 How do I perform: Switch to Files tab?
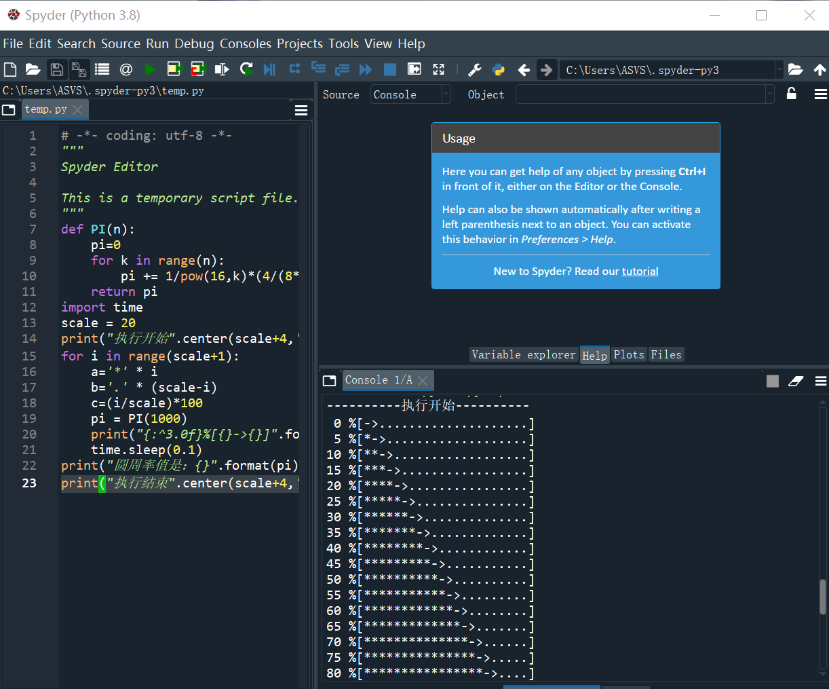point(666,354)
